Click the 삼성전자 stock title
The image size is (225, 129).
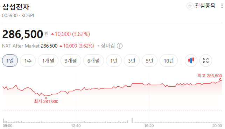click(16, 7)
